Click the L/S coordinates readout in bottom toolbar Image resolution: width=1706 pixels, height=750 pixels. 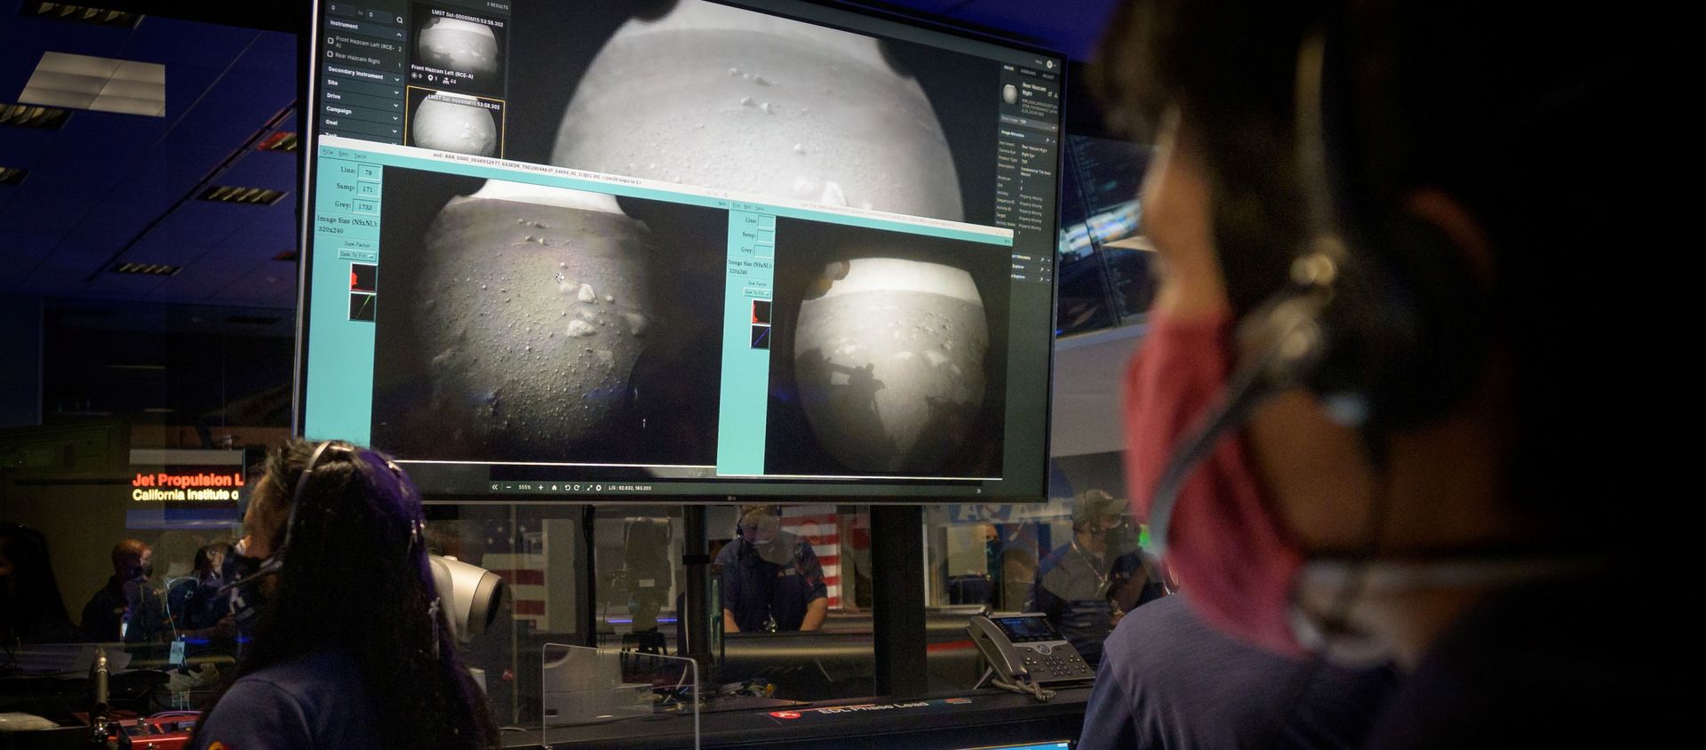pyautogui.click(x=630, y=488)
